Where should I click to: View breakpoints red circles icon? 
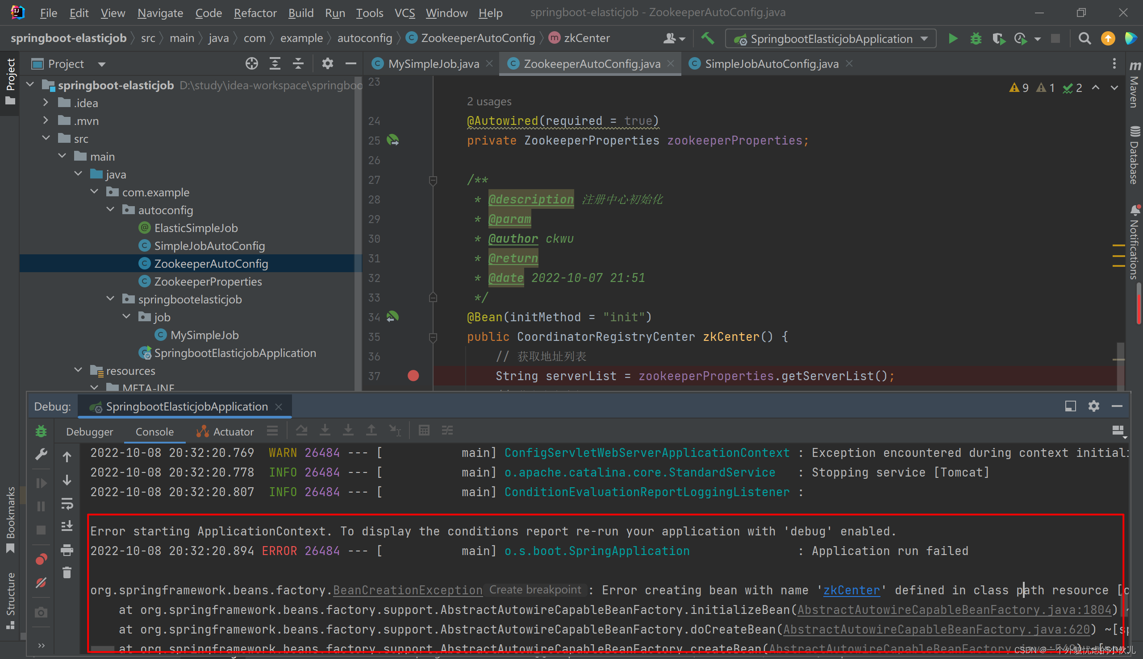tap(41, 560)
